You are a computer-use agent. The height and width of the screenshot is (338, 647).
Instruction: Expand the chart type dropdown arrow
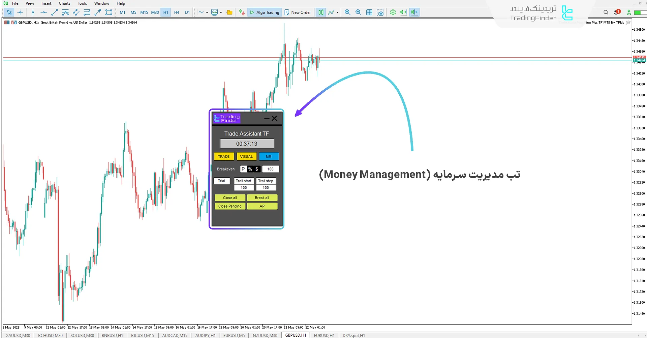tap(207, 12)
